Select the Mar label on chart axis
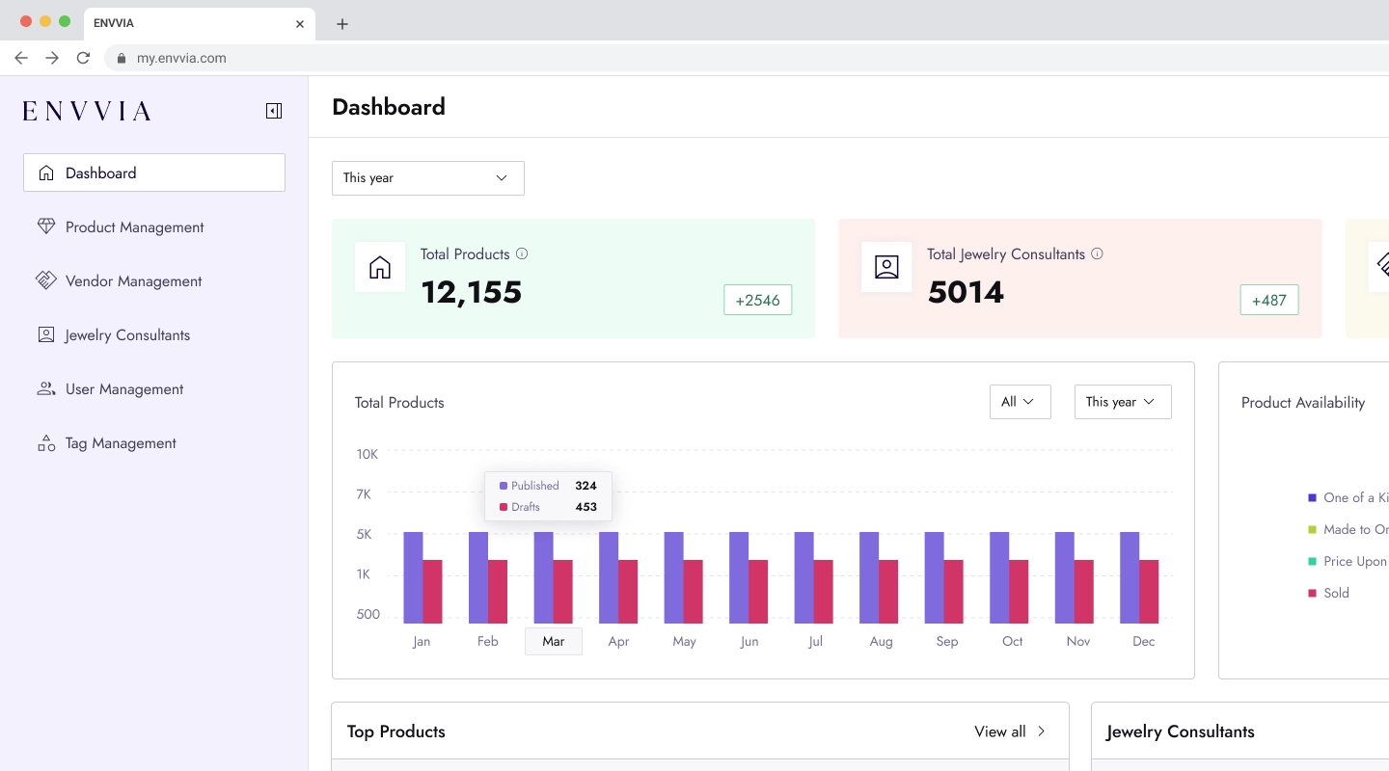The width and height of the screenshot is (1389, 771). coord(554,641)
